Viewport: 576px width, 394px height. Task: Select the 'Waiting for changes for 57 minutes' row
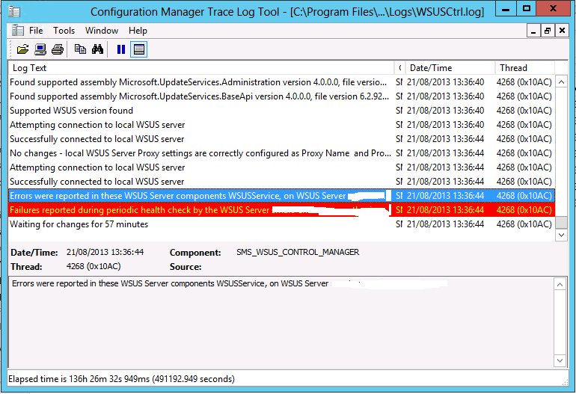tap(281, 224)
